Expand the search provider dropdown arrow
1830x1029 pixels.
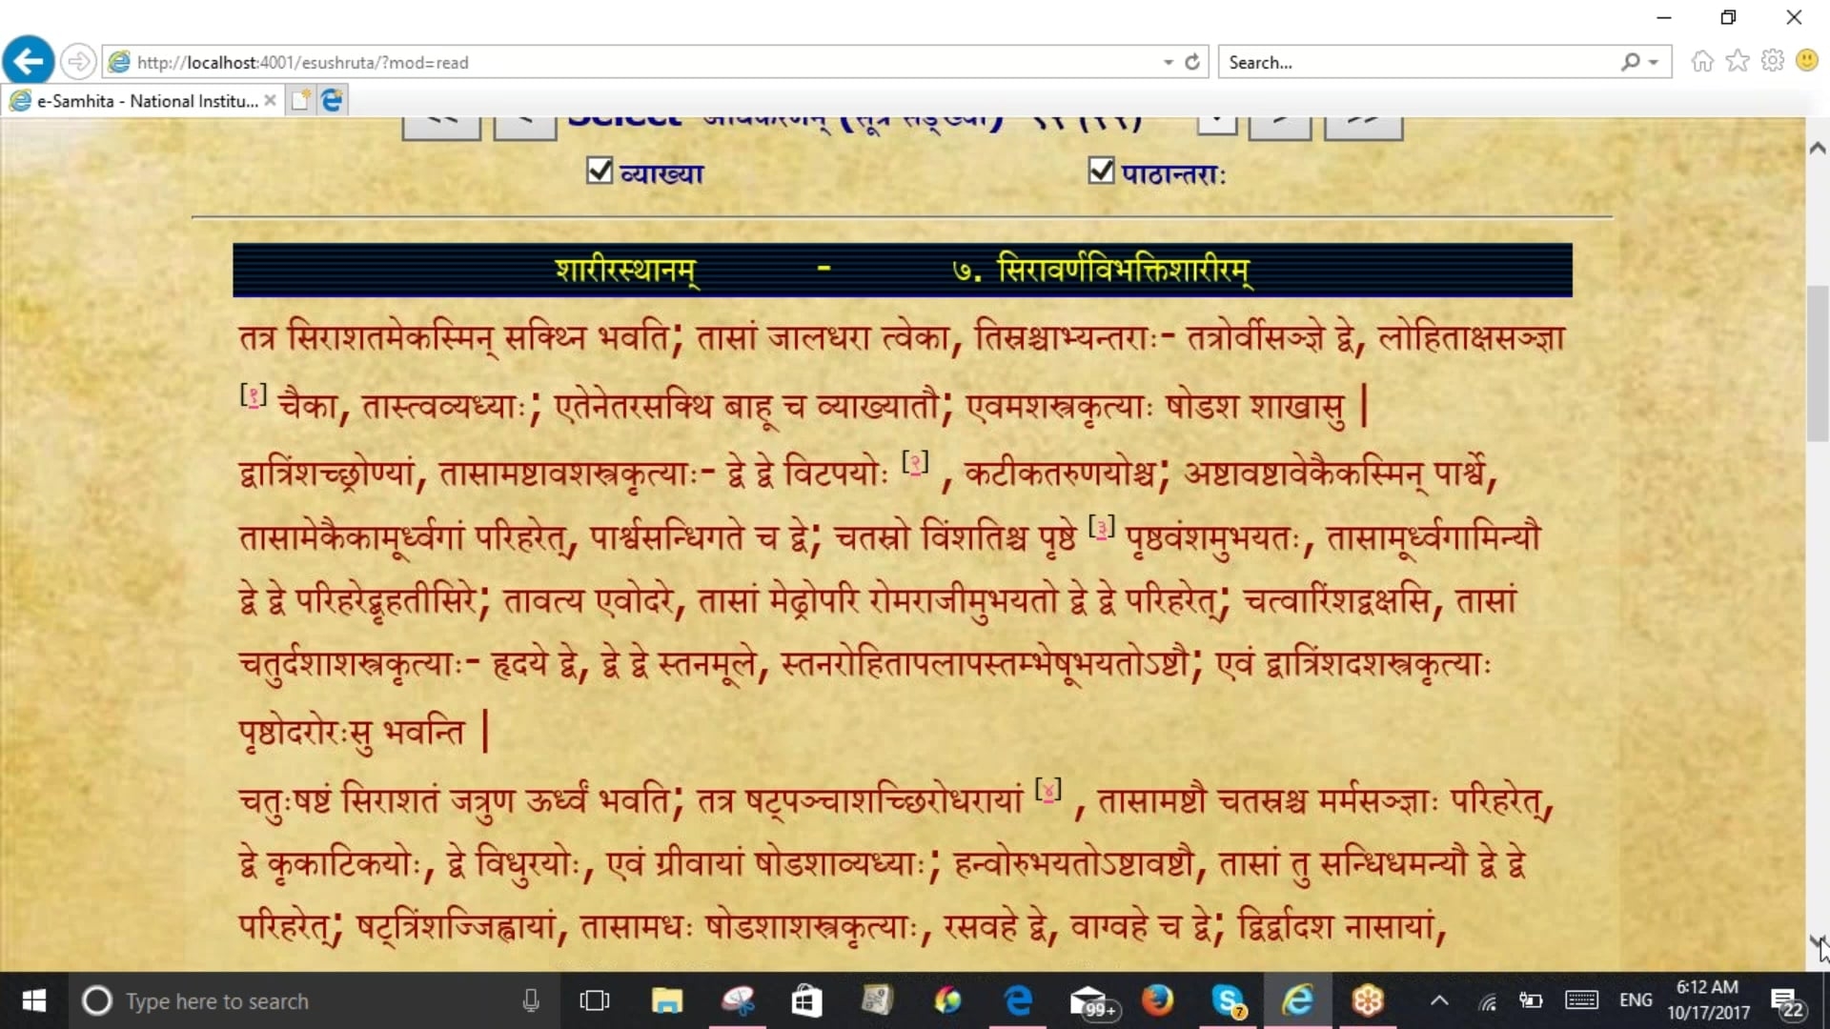tap(1654, 62)
